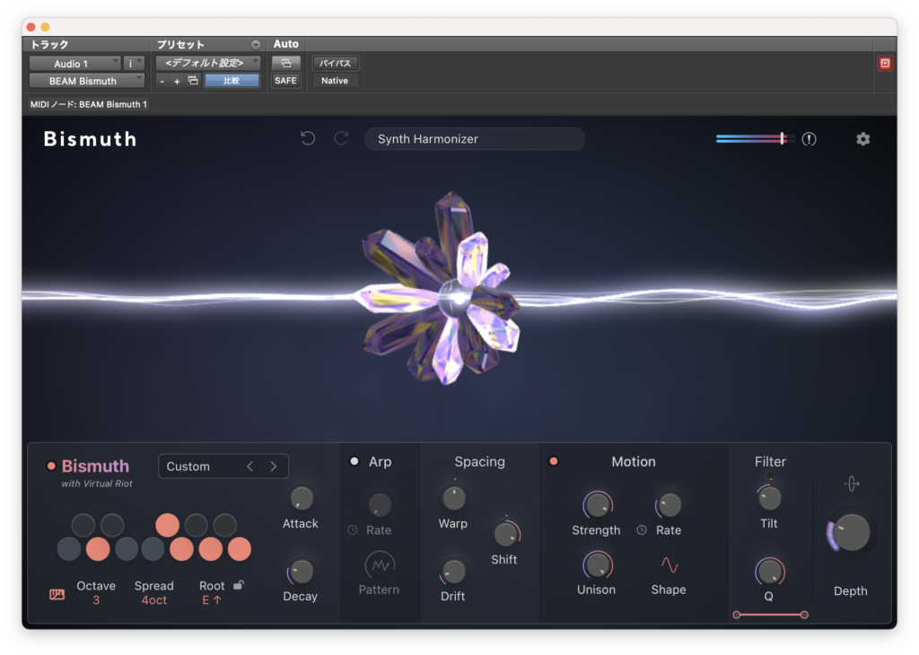This screenshot has width=919, height=655.
Task: Open the BEAM Bismuth plugin selector
Action: tap(87, 81)
